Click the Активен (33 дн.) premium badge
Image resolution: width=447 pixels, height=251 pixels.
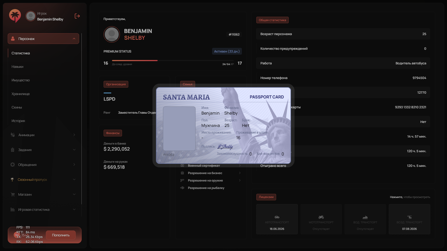227,51
